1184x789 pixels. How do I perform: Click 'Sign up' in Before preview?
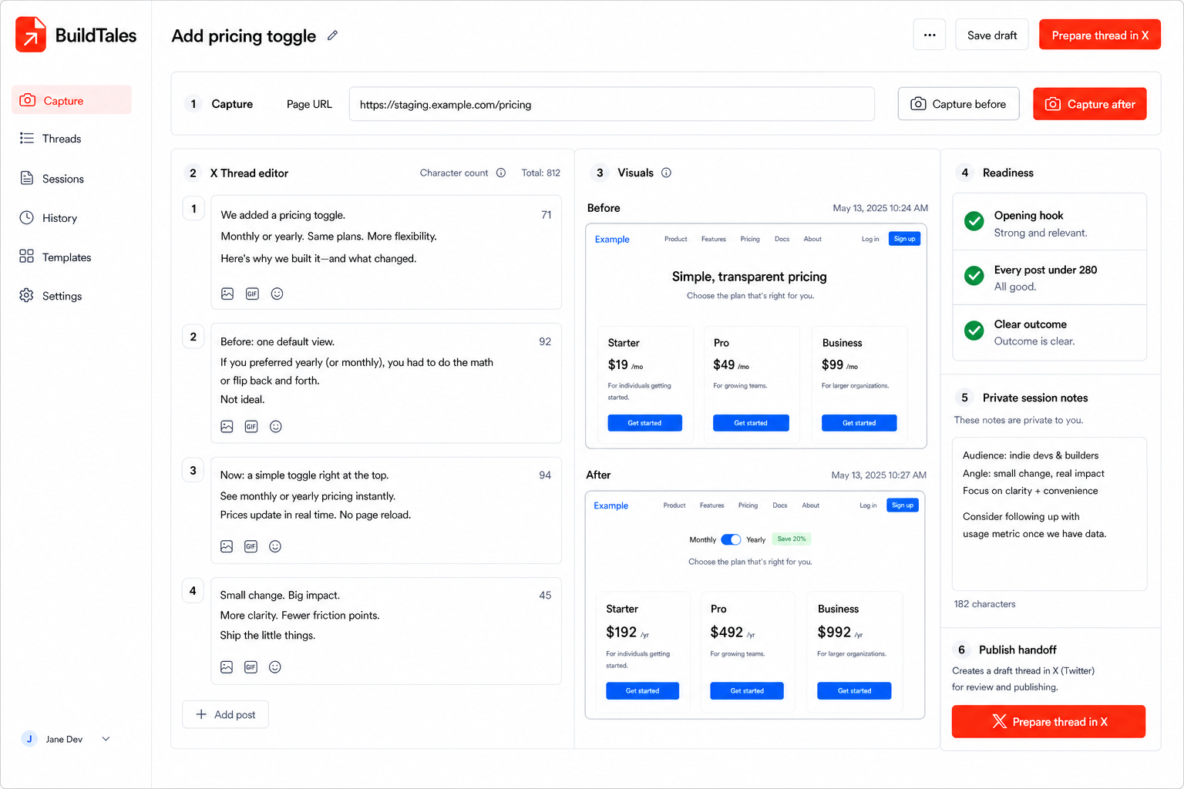tap(904, 239)
